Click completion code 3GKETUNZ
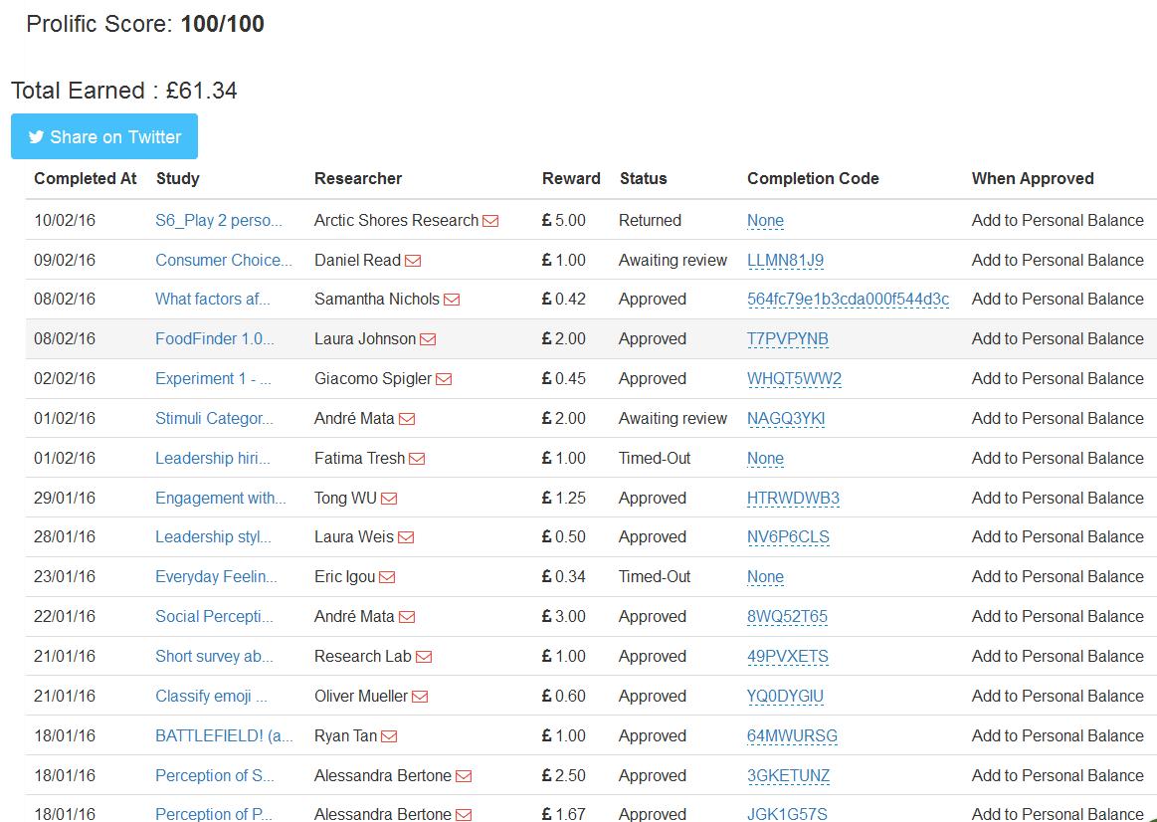This screenshot has height=822, width=1157. 788,776
